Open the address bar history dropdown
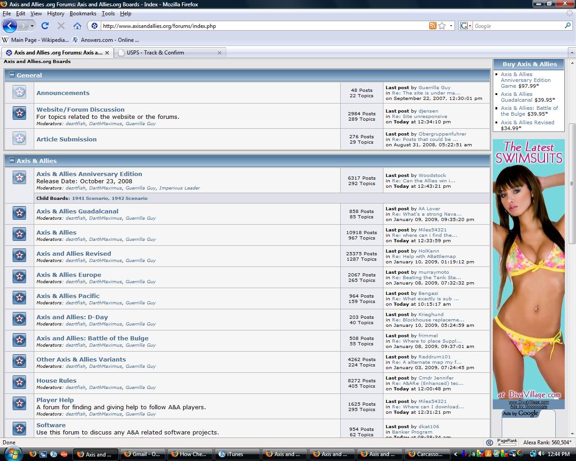 [x=451, y=26]
